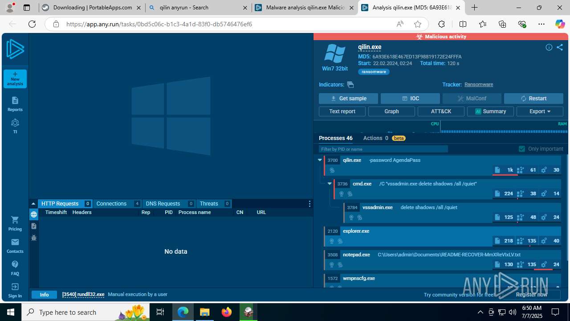Click the ransomware tag
Viewport: 570px width, 321px height.
pyautogui.click(x=374, y=72)
